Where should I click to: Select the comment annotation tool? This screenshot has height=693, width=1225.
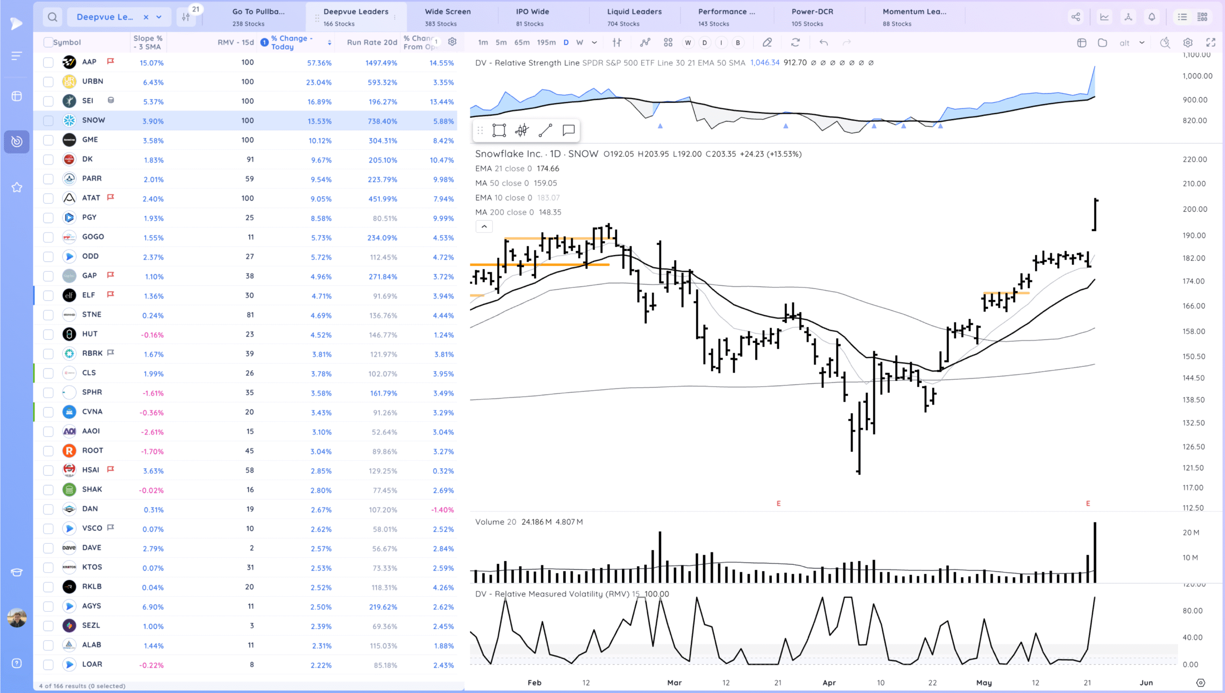(568, 131)
